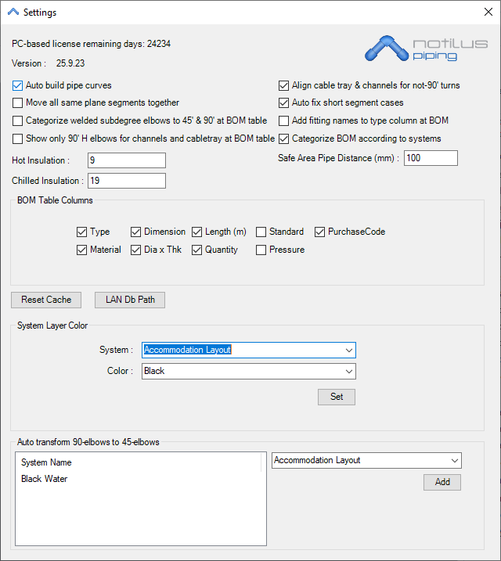The image size is (501, 561).
Task: Check the Standard column checkbox
Action: pyautogui.click(x=261, y=232)
